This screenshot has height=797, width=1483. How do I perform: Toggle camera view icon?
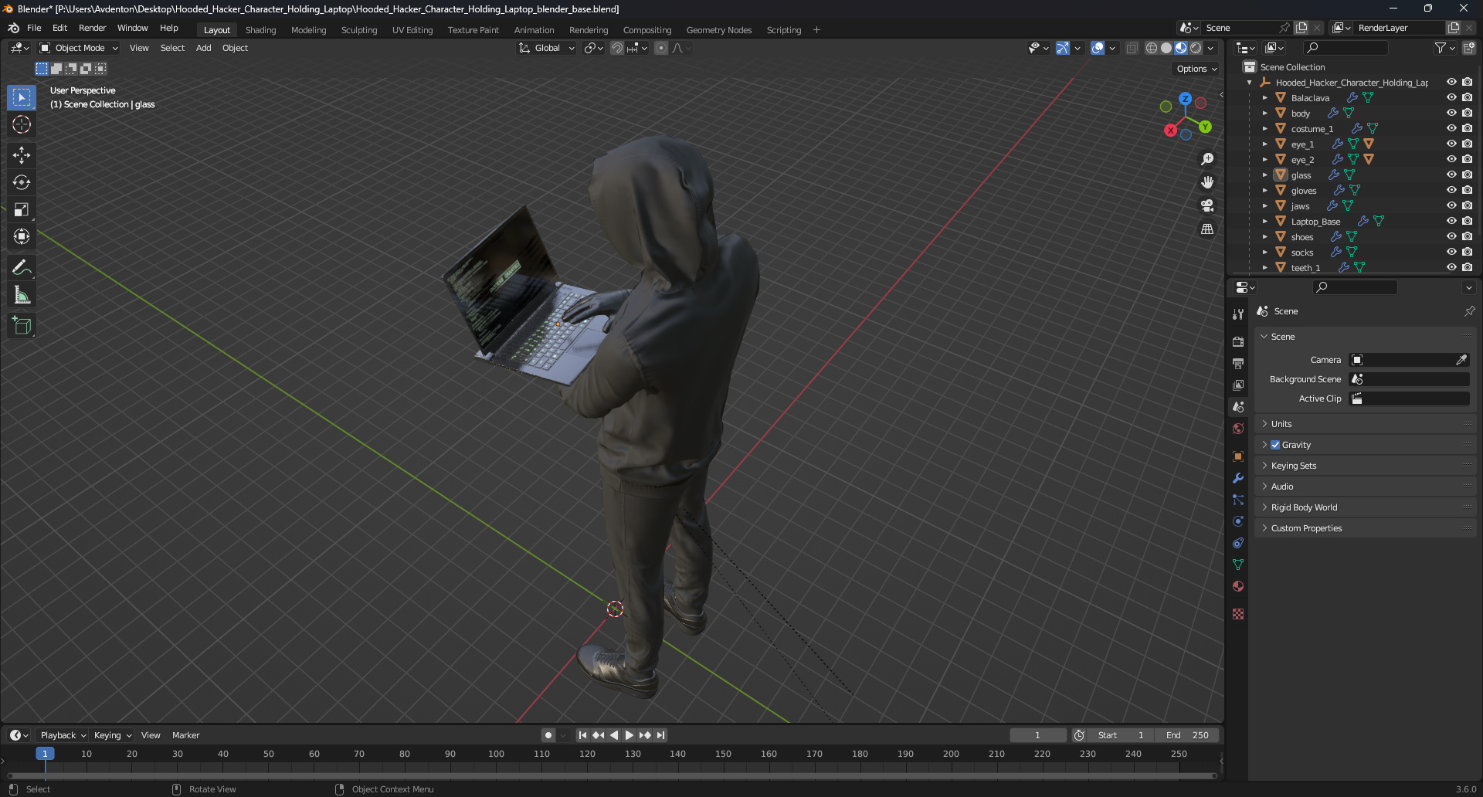coord(1207,205)
